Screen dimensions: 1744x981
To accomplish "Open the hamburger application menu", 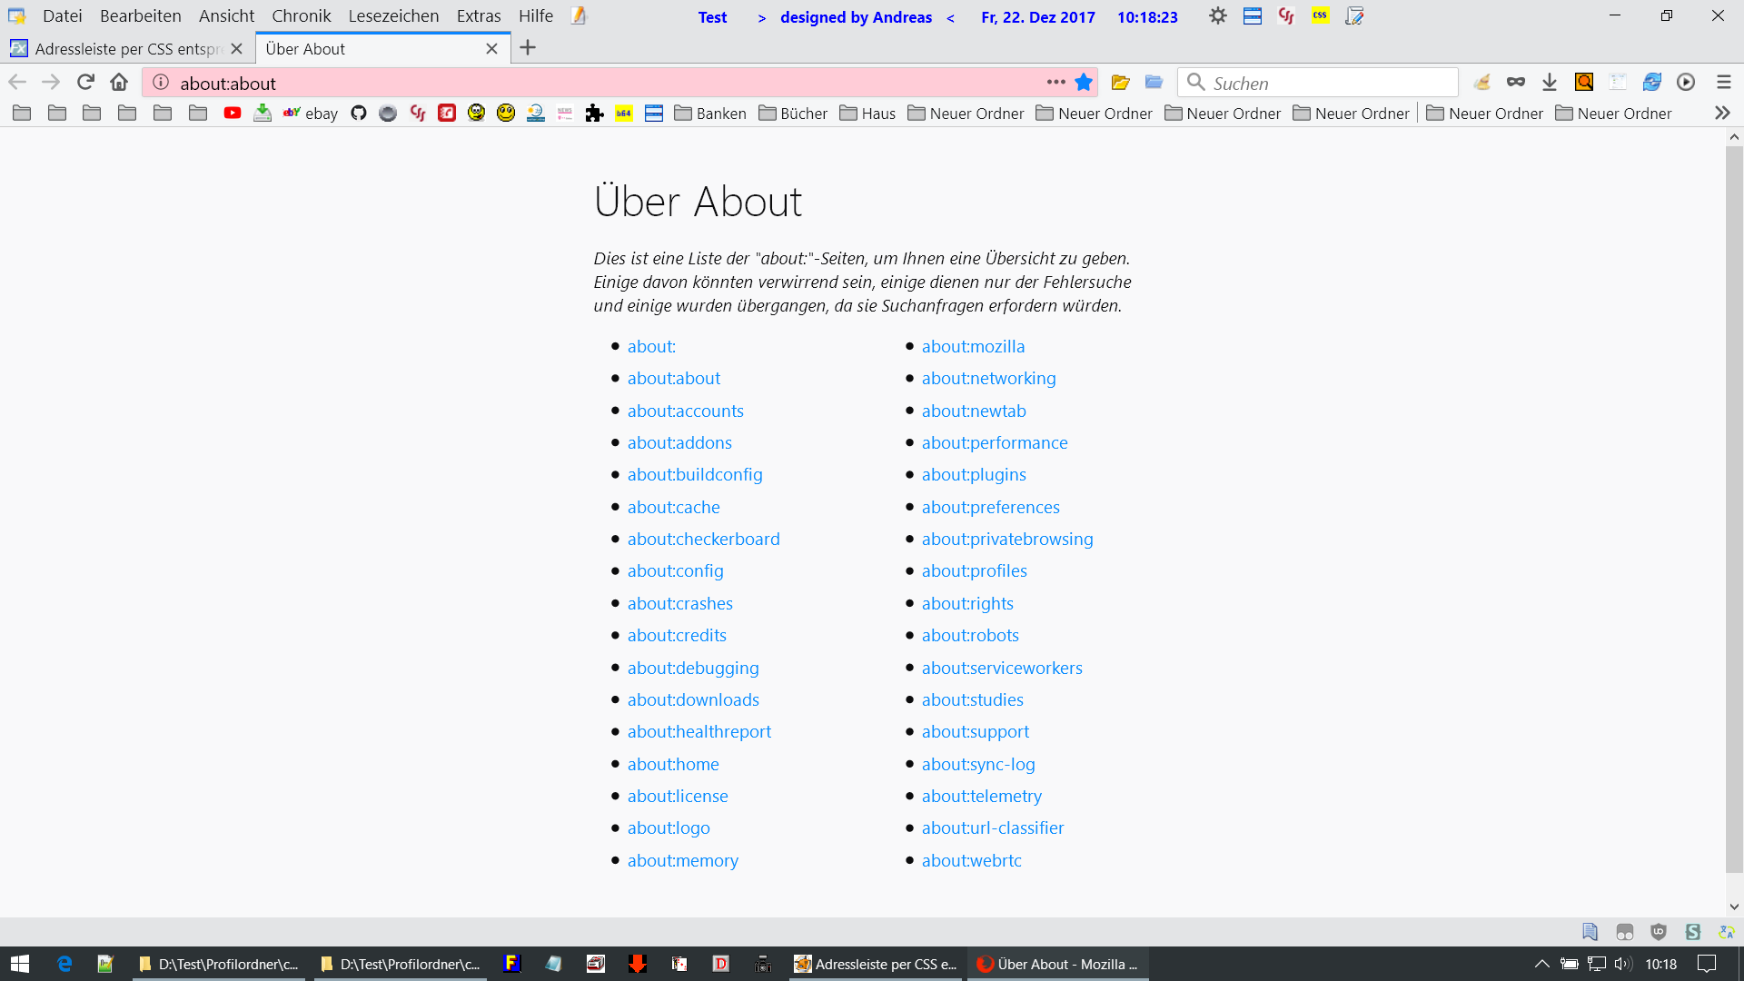I will coord(1724,83).
